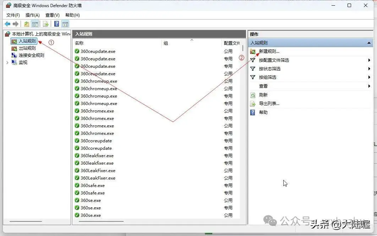The width and height of the screenshot is (377, 236).
Task: Click 刷新 in the actions pane
Action: coord(263,95)
